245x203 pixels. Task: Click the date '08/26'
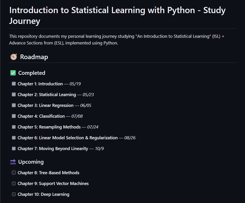tap(130, 138)
